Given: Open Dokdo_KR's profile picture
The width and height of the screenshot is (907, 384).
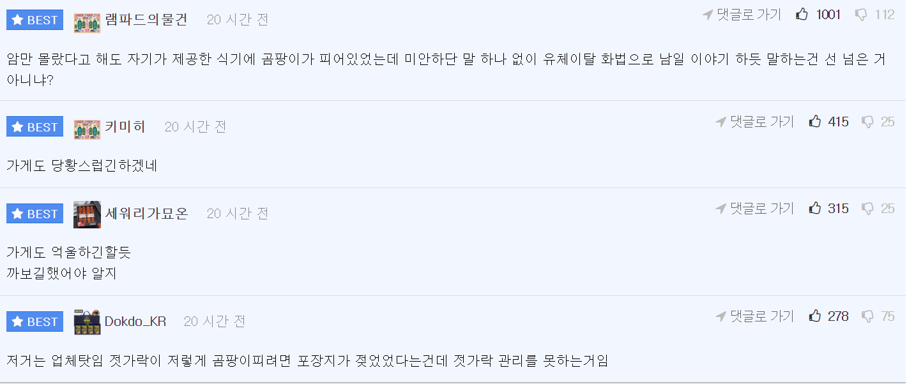Looking at the screenshot, I should point(87,321).
